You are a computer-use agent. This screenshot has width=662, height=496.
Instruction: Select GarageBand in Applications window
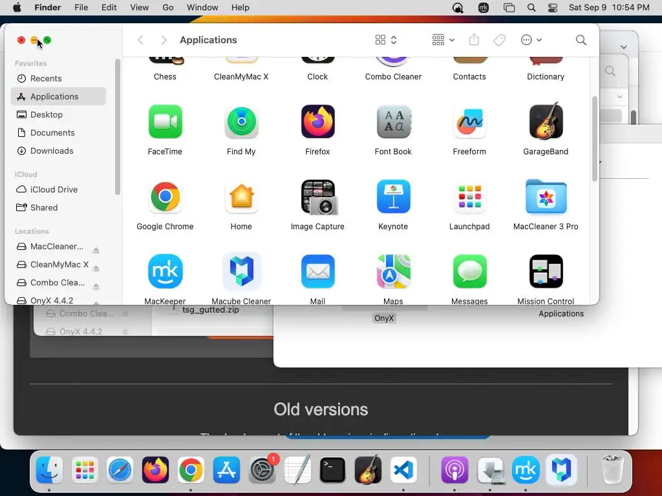tap(546, 122)
